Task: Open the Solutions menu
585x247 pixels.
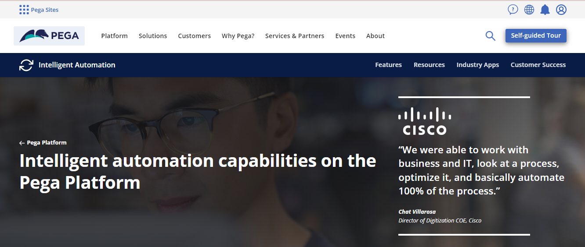Action: 153,36
